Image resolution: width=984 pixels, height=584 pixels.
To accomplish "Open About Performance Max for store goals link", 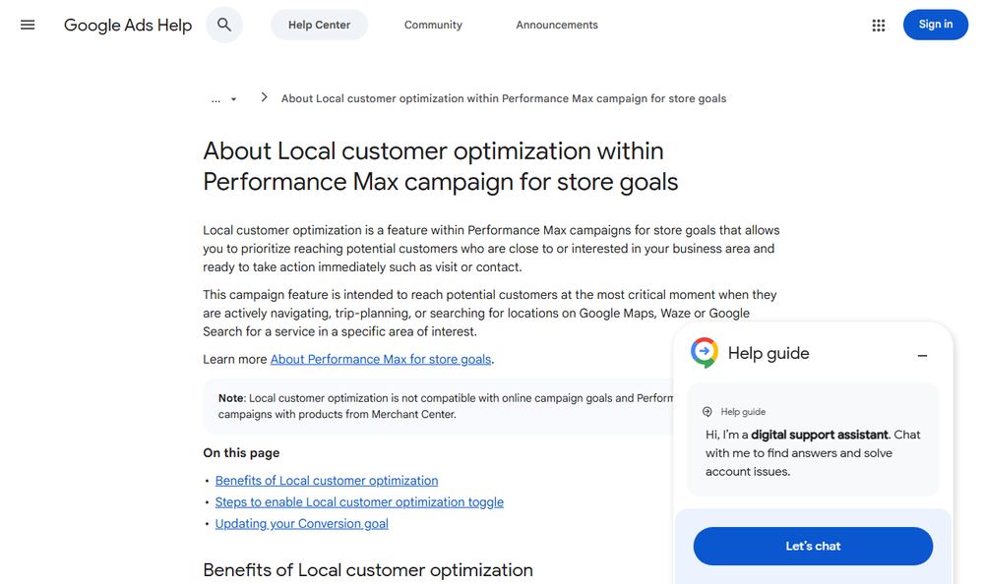I will pos(380,360).
